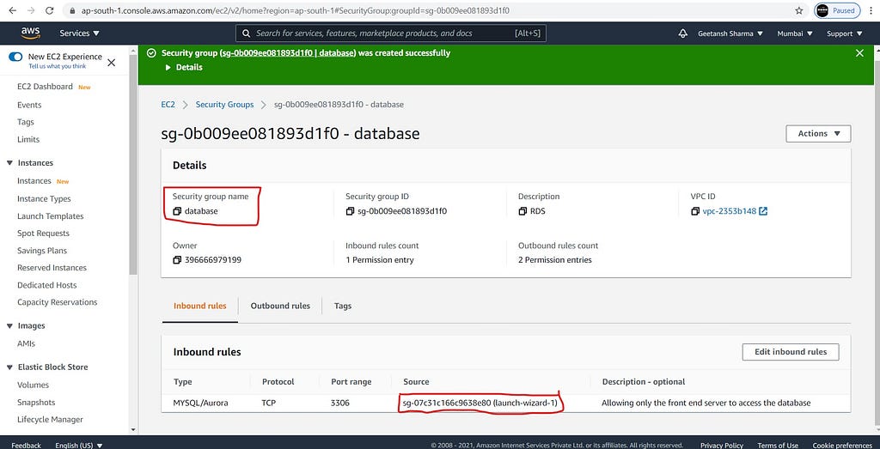
Task: Open the Actions dropdown button
Action: (x=818, y=133)
